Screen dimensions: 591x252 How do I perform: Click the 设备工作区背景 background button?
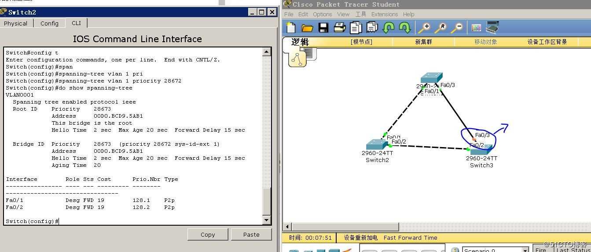pyautogui.click(x=547, y=42)
